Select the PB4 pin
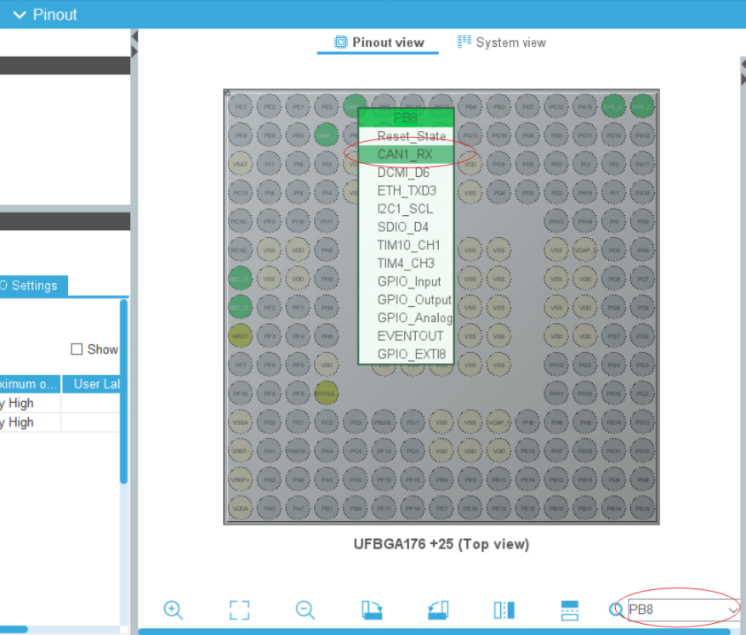 (470, 107)
